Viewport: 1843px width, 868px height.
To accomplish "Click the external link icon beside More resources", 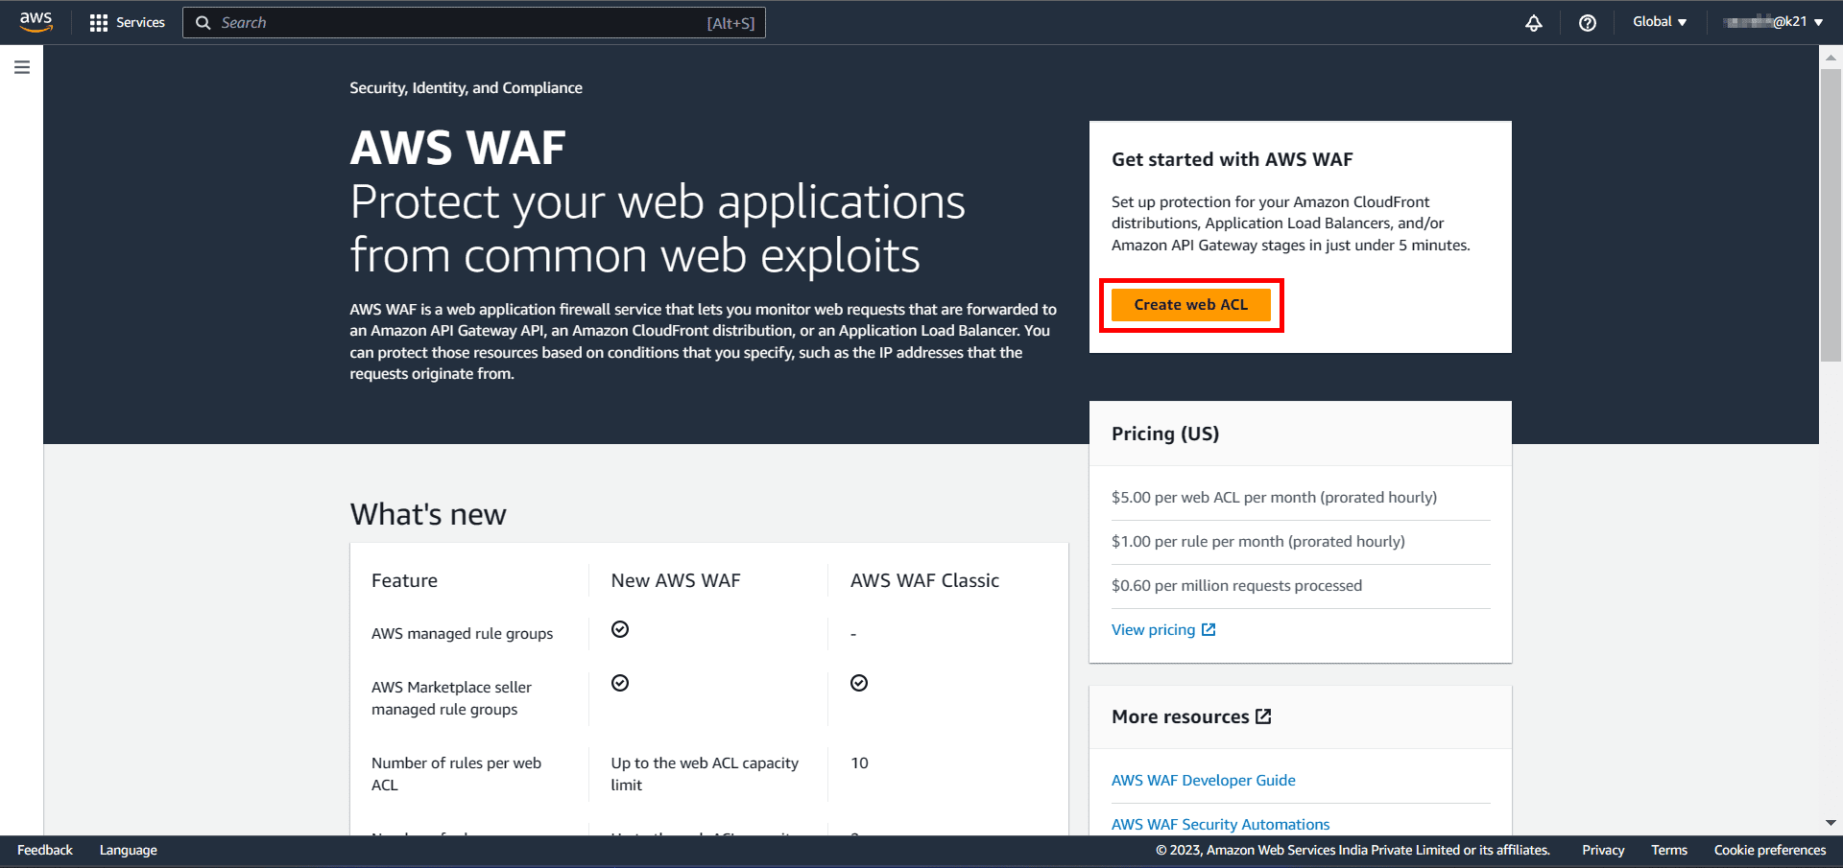I will pos(1262,716).
